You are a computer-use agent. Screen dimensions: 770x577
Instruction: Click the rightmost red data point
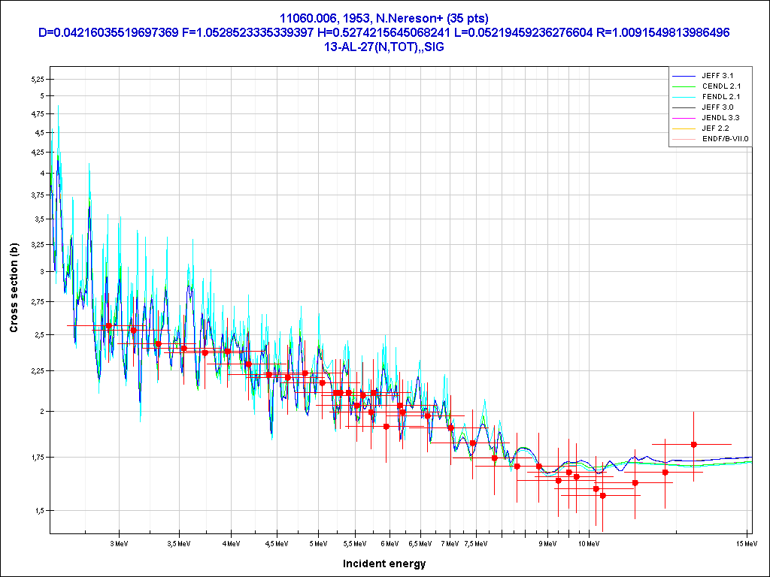[694, 444]
